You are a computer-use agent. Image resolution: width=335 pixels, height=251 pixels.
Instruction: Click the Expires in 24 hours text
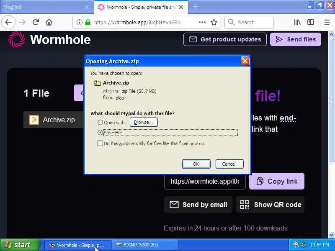226,228
